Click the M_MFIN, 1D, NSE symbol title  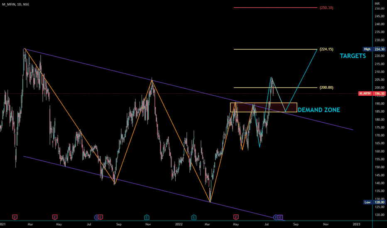[15, 4]
